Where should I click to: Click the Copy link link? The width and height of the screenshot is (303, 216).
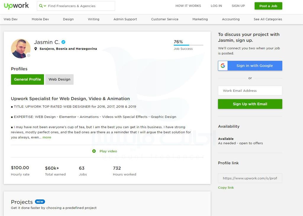[226, 187]
